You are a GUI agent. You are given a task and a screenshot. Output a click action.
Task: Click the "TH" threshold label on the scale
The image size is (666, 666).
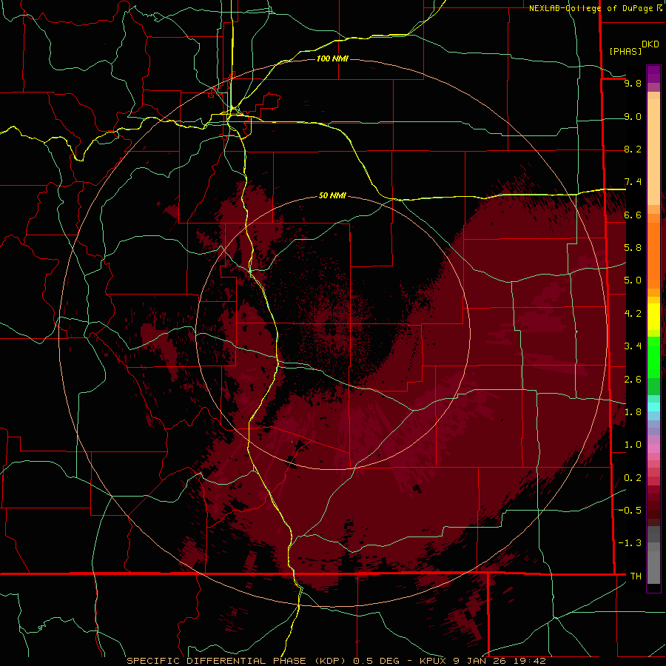(x=636, y=576)
